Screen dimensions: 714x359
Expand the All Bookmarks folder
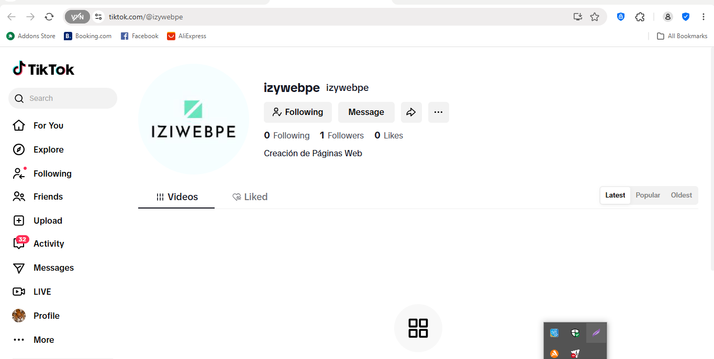pos(682,36)
